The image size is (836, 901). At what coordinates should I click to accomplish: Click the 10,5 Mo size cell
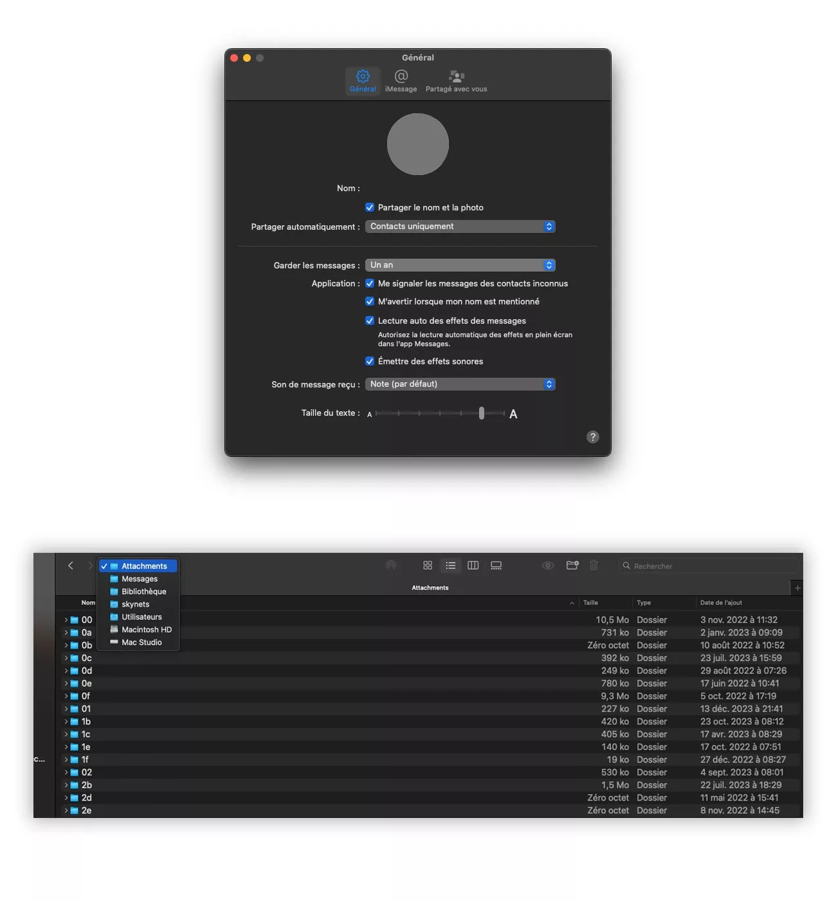tap(612, 620)
